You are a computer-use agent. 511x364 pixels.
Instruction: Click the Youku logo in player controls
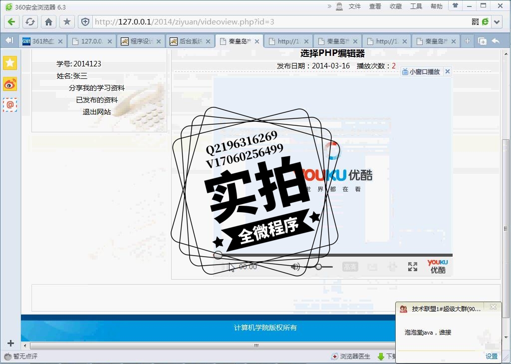tap(438, 266)
